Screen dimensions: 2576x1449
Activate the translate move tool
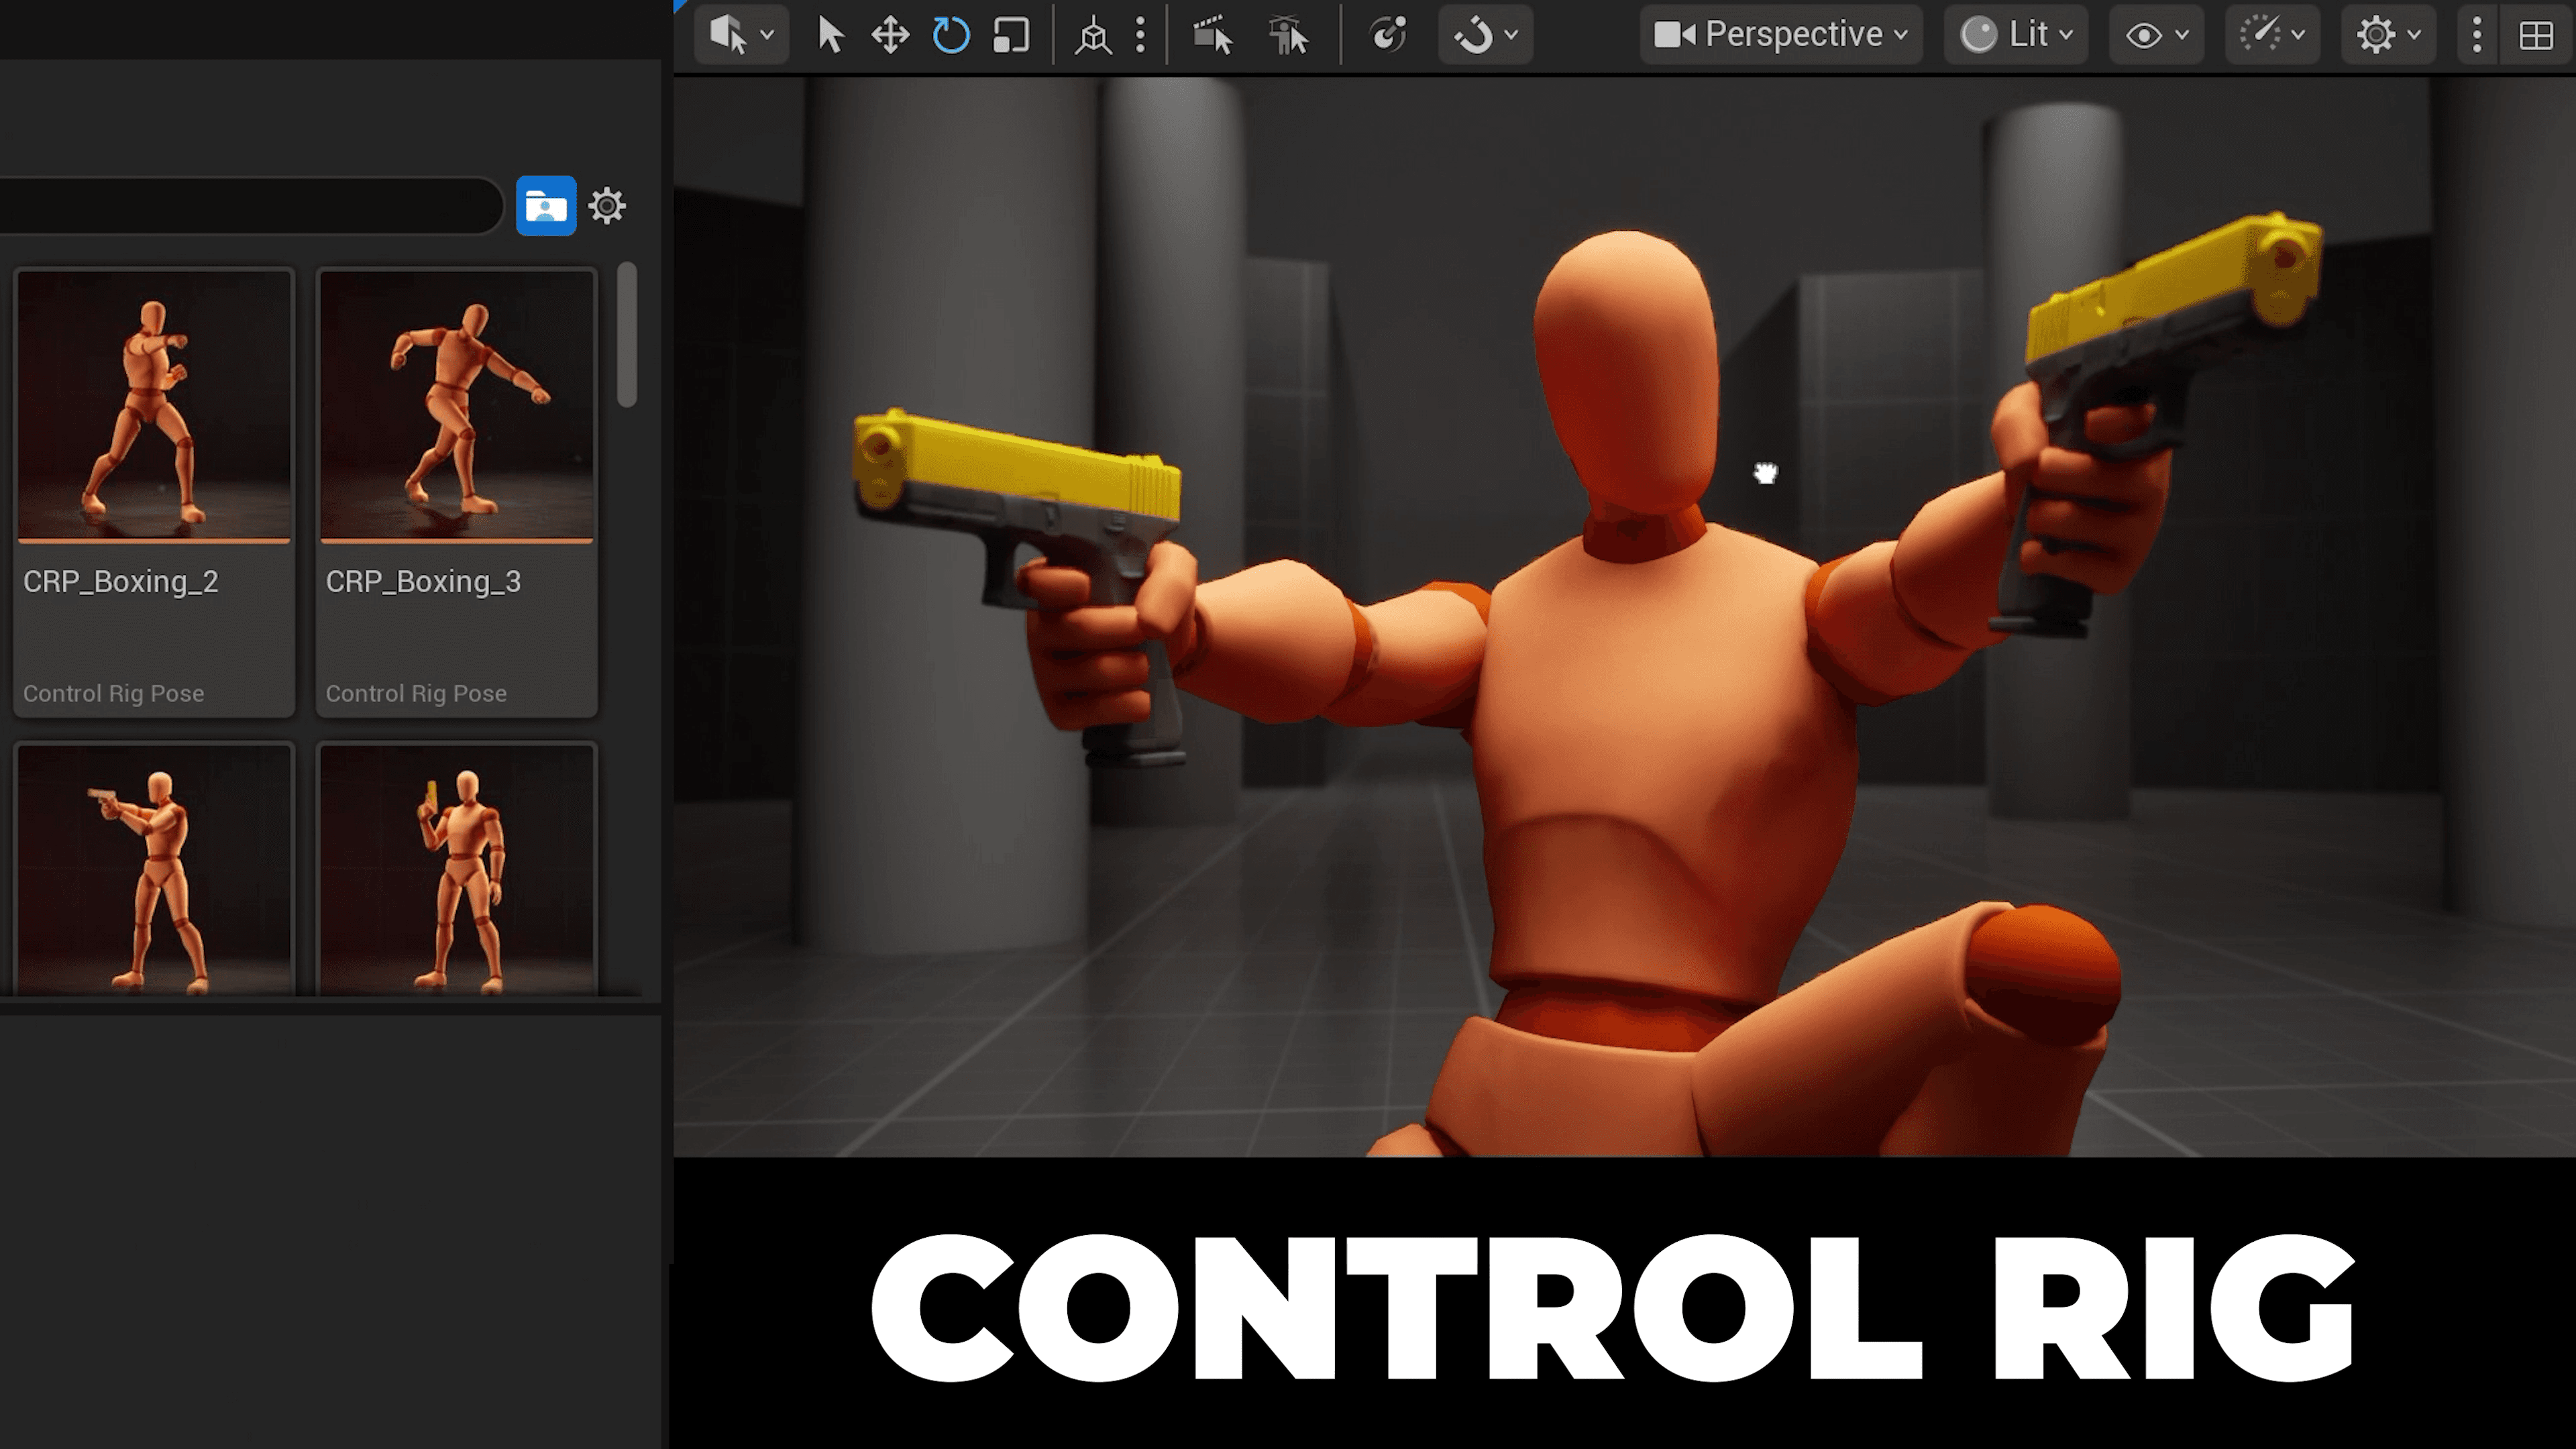889,35
